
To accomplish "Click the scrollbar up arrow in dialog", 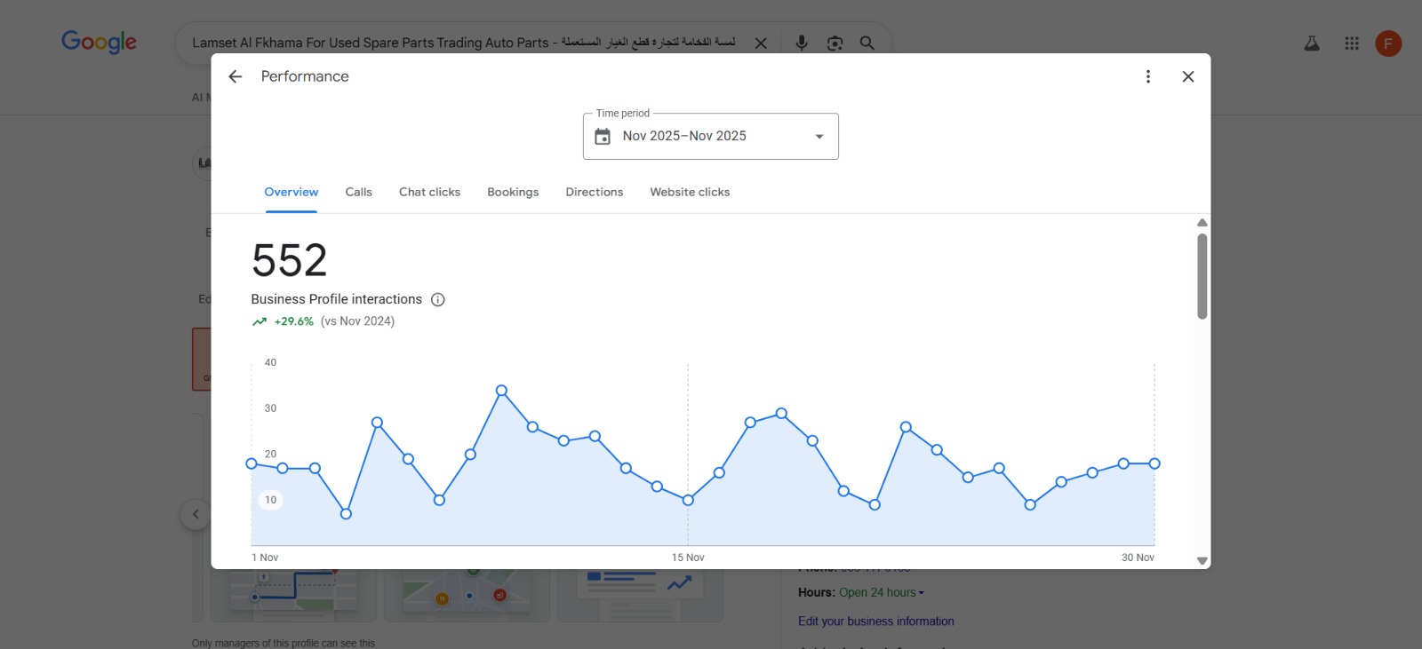I will 1202,223.
